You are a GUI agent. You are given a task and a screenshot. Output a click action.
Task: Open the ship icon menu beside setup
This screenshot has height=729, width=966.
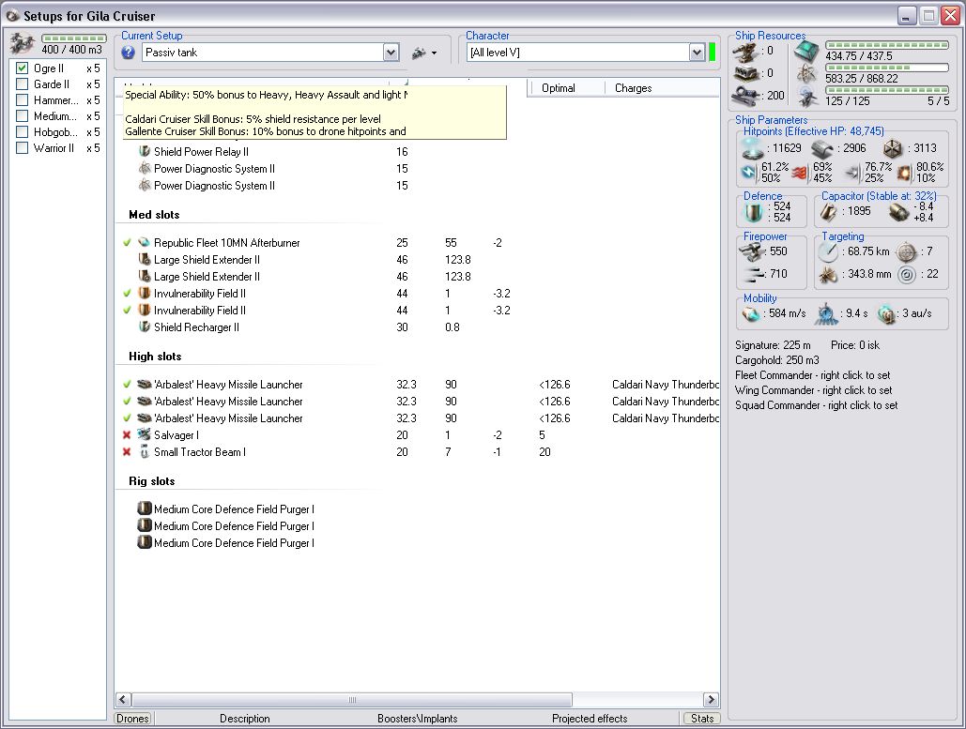425,53
